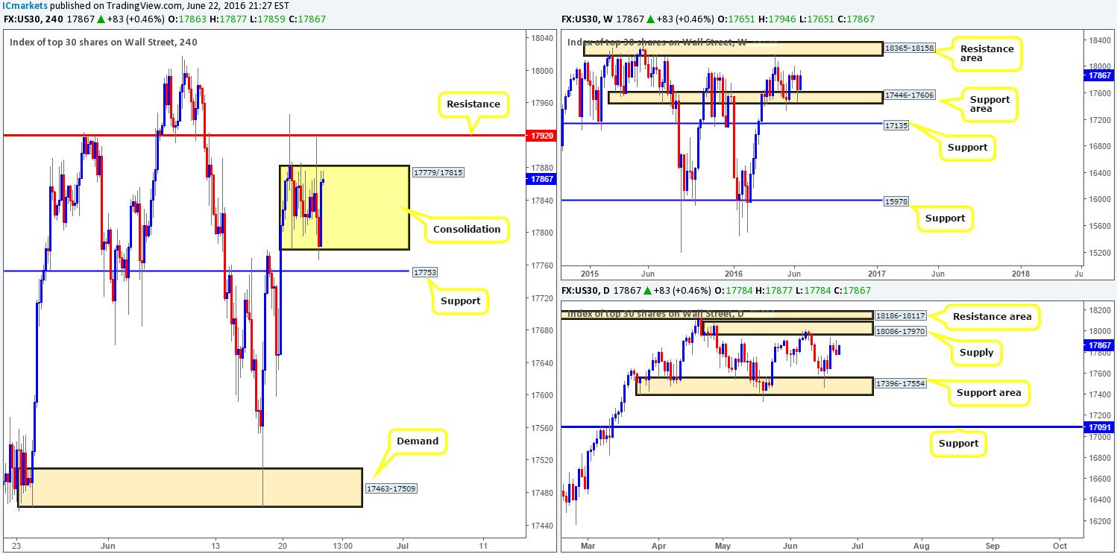The height and width of the screenshot is (554, 1117).
Task: Select the 17779/17815 consolidation range label
Action: (x=438, y=172)
